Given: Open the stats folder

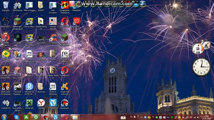Looking at the screenshot, I should point(29,72).
